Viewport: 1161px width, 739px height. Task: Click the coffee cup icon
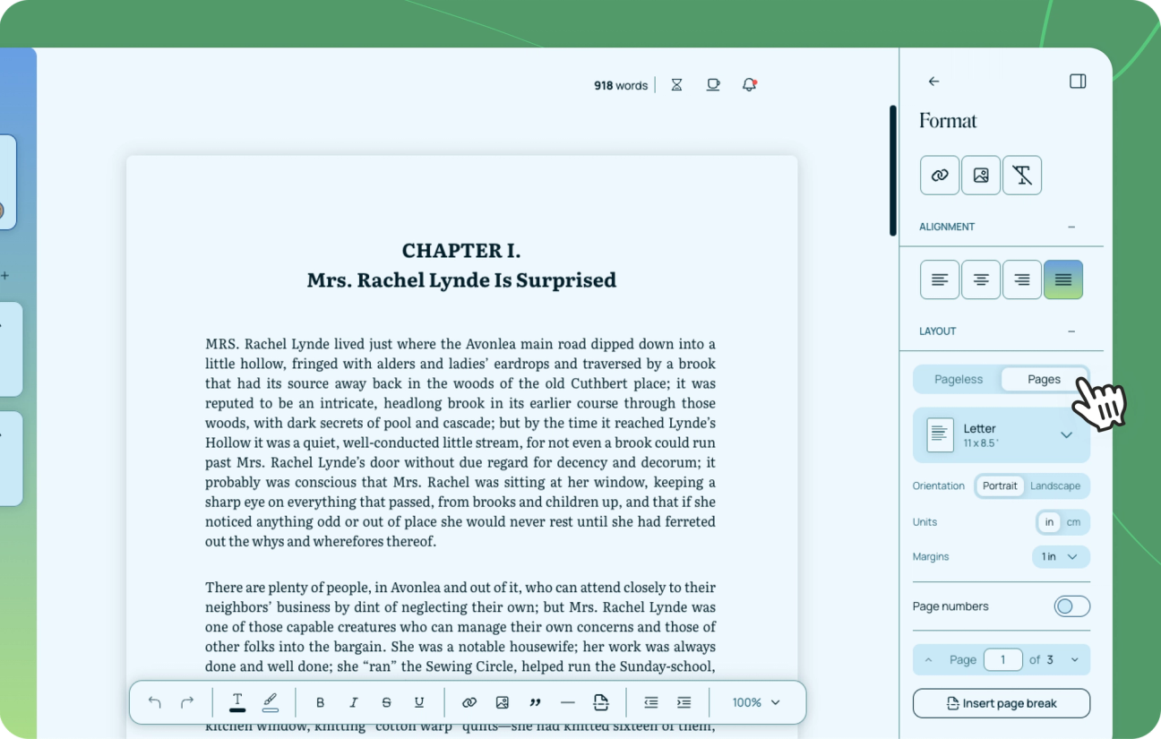click(713, 85)
